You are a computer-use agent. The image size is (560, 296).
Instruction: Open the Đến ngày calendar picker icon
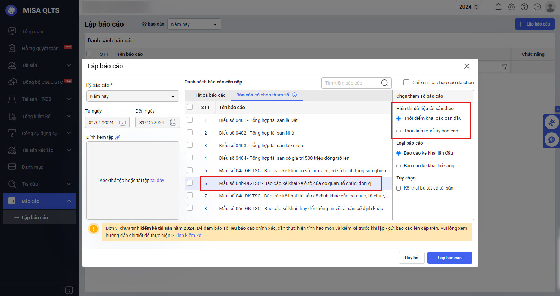pyautogui.click(x=173, y=123)
